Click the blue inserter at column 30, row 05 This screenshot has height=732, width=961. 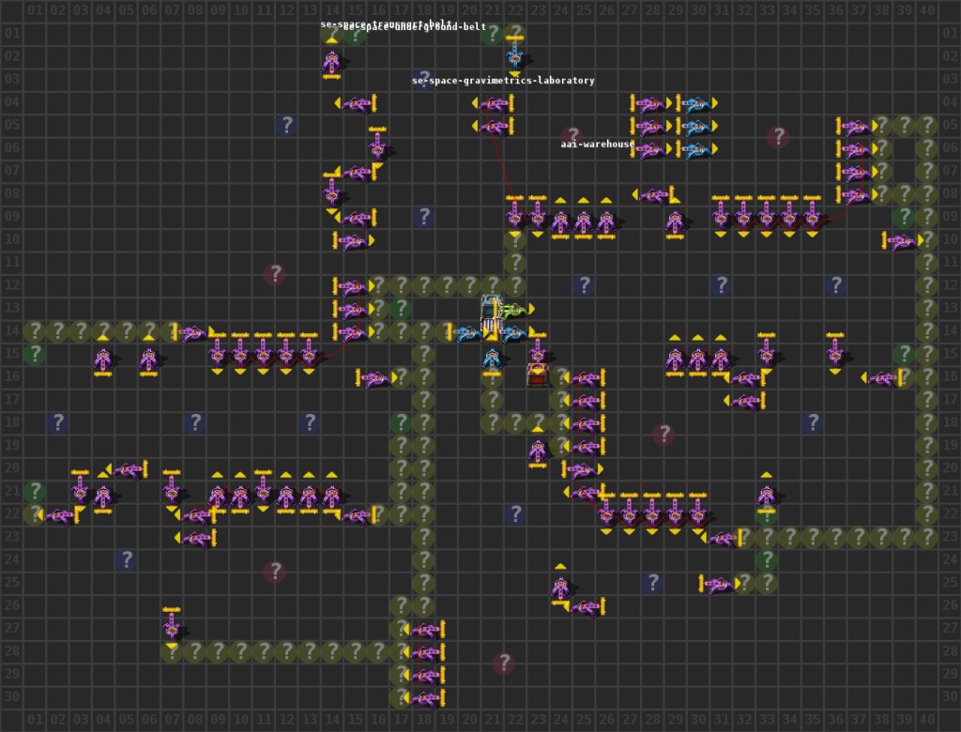point(697,126)
